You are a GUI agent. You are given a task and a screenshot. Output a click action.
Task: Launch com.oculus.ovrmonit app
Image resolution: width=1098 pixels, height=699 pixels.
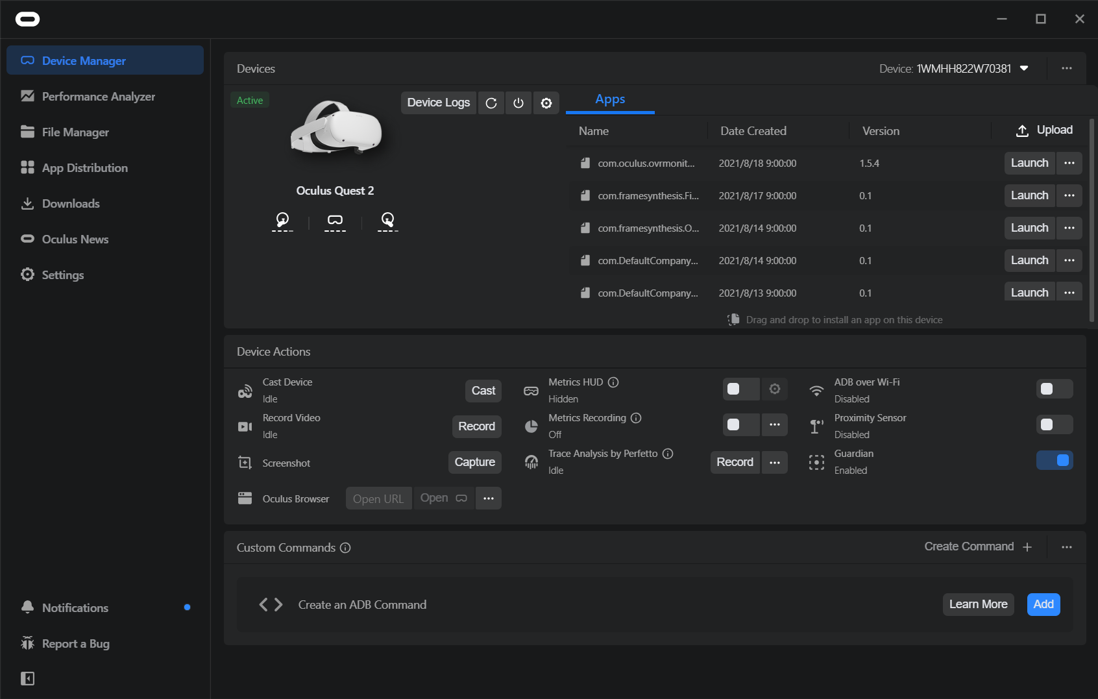(1030, 163)
